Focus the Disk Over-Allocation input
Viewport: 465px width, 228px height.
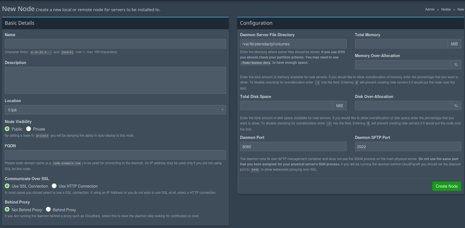pos(403,106)
